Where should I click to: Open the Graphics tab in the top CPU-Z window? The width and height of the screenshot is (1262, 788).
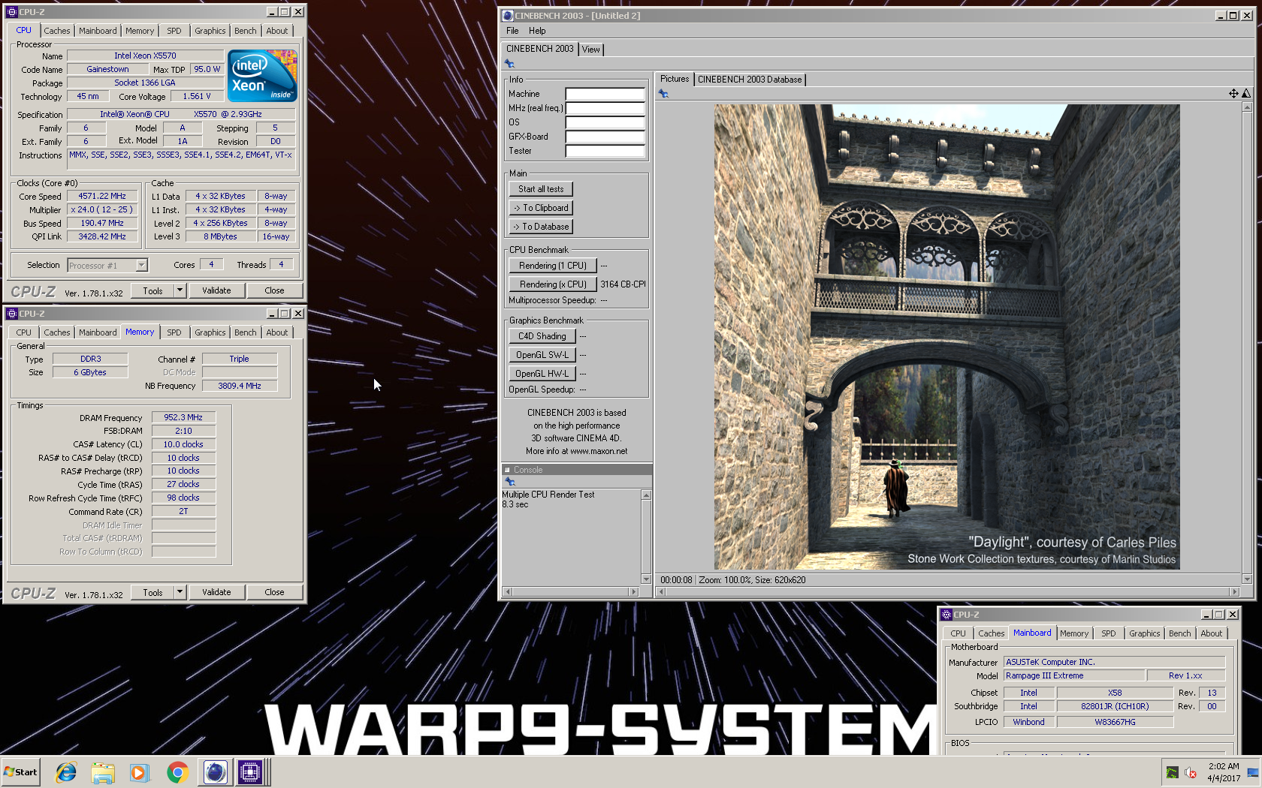point(210,31)
